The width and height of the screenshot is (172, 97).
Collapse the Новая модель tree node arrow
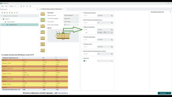pyautogui.click(x=3, y=22)
